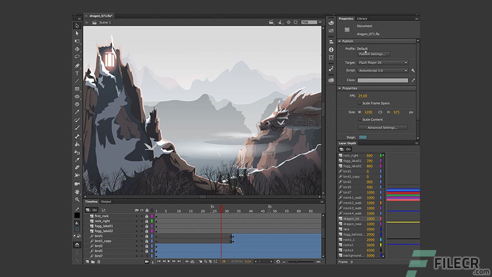
Task: Enable the Scale Frame Spans checkbox
Action: 361,103
